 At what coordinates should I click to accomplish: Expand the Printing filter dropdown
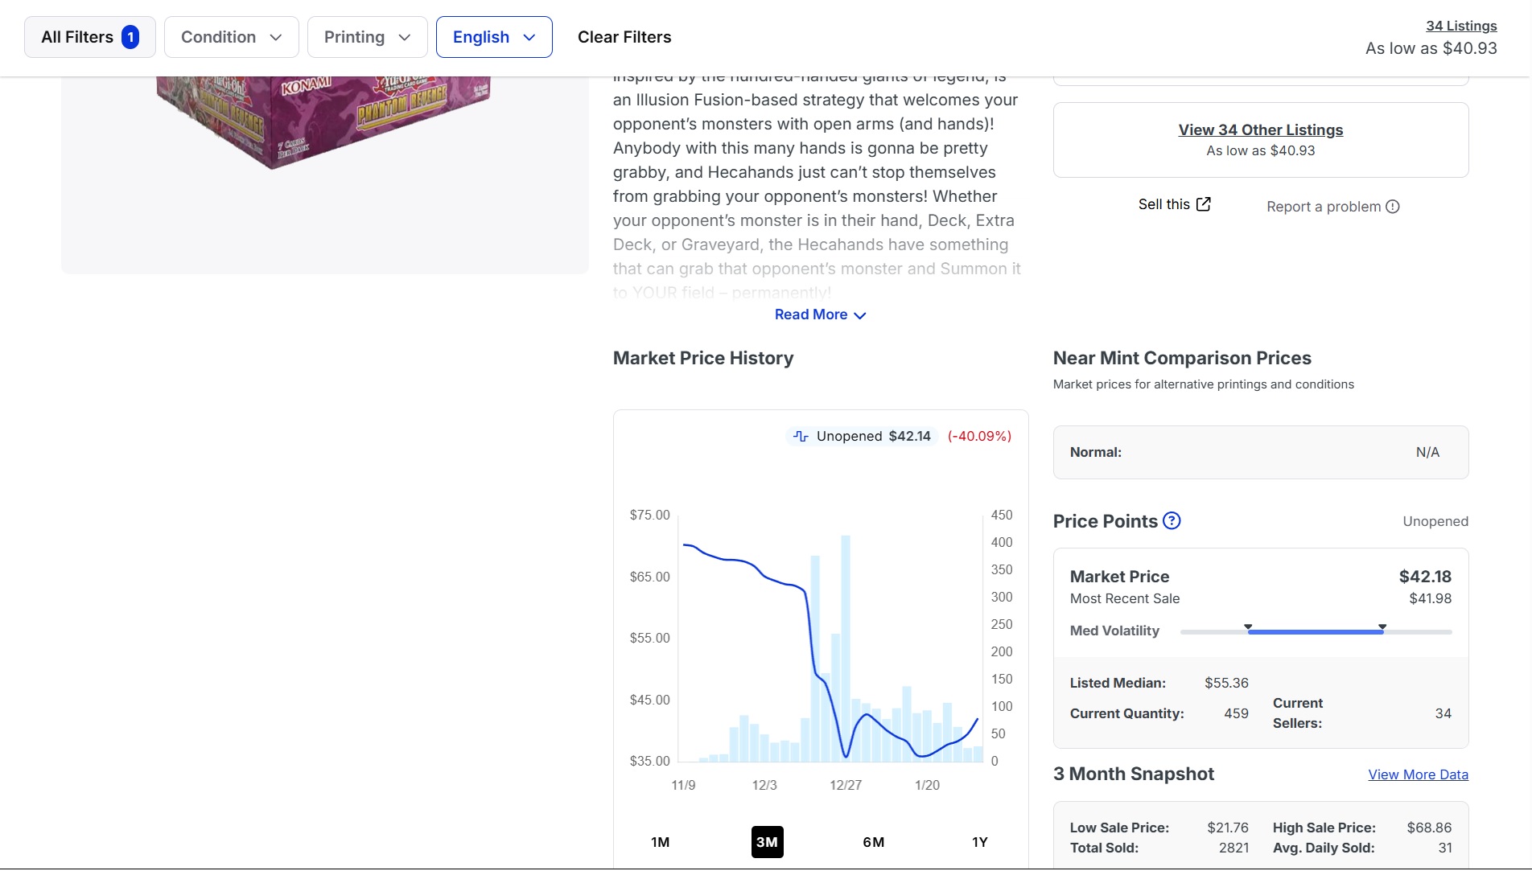point(367,37)
